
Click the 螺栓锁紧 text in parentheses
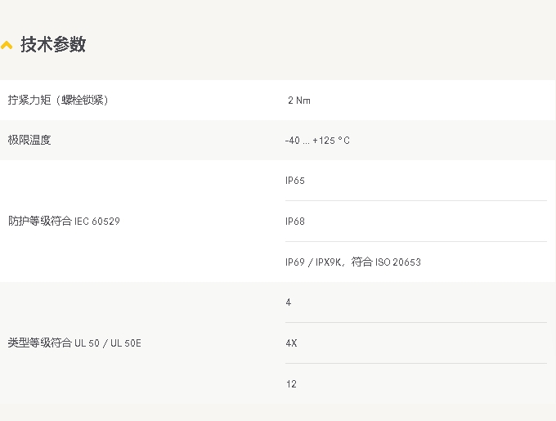83,100
